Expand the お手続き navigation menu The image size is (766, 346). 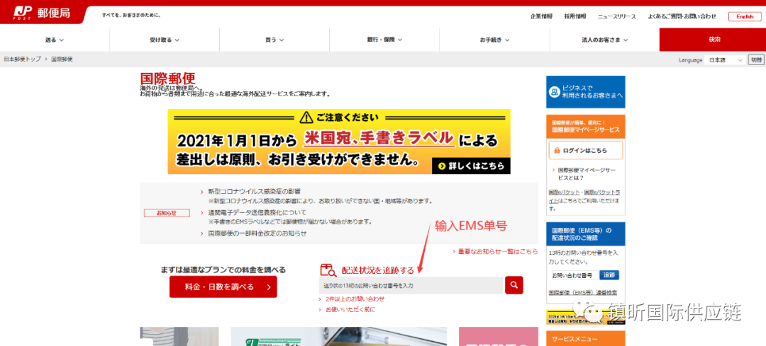(x=494, y=40)
